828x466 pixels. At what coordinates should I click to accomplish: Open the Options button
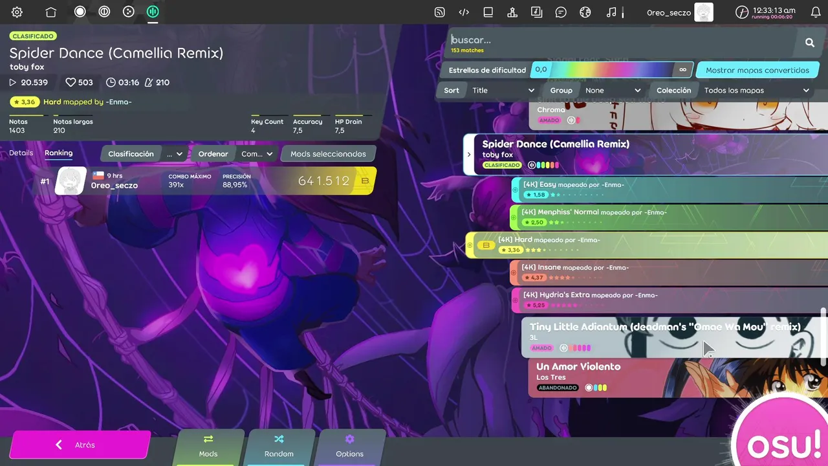click(350, 447)
